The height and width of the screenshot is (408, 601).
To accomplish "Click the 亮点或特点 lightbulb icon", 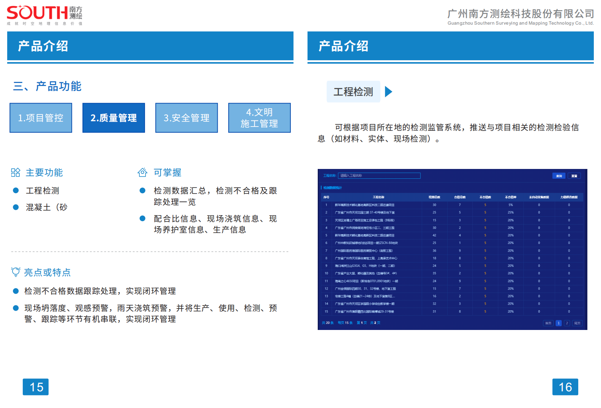I will pos(16,272).
